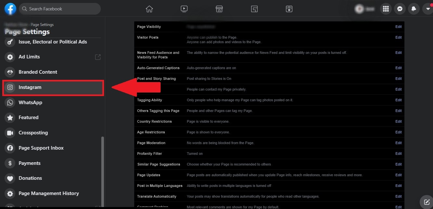This screenshot has height=209, width=433.
Task: Click the star icon next to Featured
Action: [10, 117]
